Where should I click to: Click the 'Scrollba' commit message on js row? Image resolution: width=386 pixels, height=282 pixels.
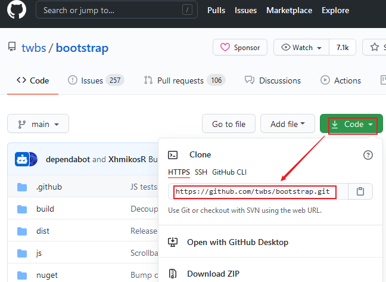144,253
